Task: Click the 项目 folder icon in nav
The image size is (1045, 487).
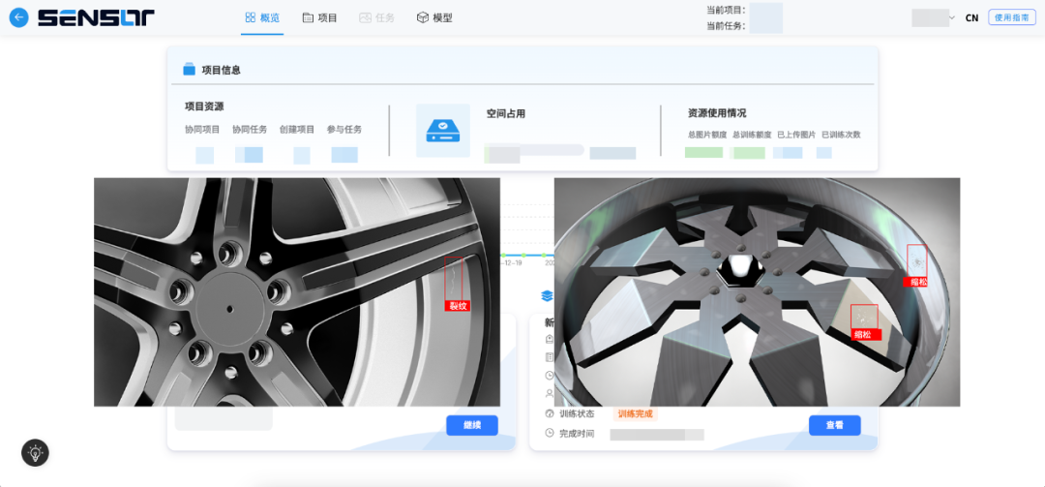Action: 308,18
